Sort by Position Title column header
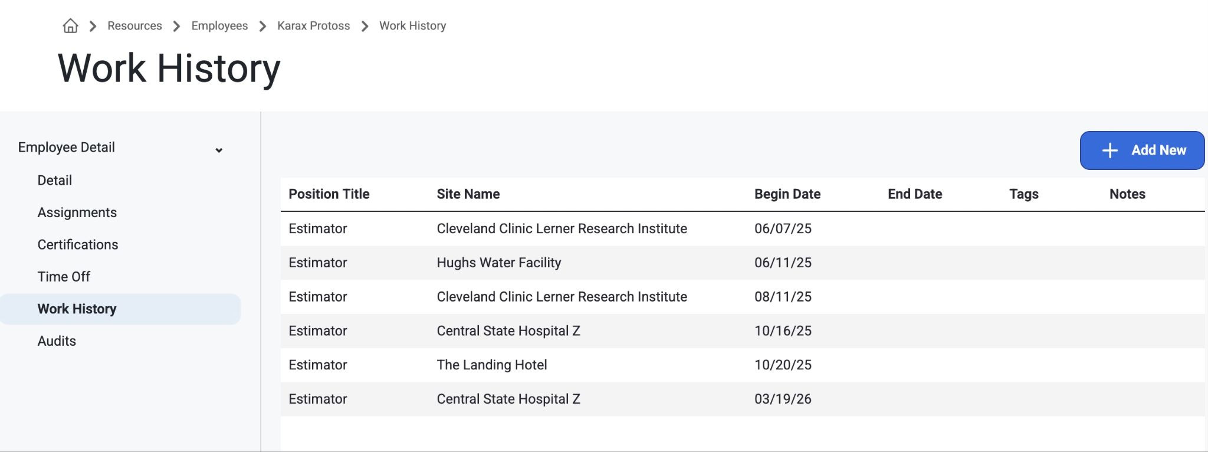 click(329, 194)
